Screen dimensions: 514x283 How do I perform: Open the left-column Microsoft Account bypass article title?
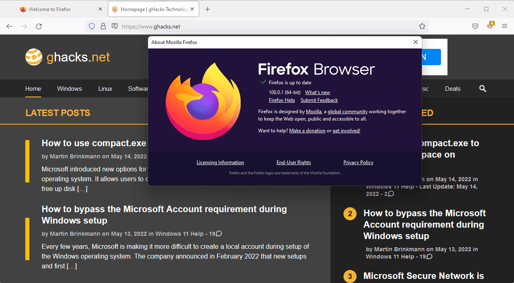[x=164, y=215]
